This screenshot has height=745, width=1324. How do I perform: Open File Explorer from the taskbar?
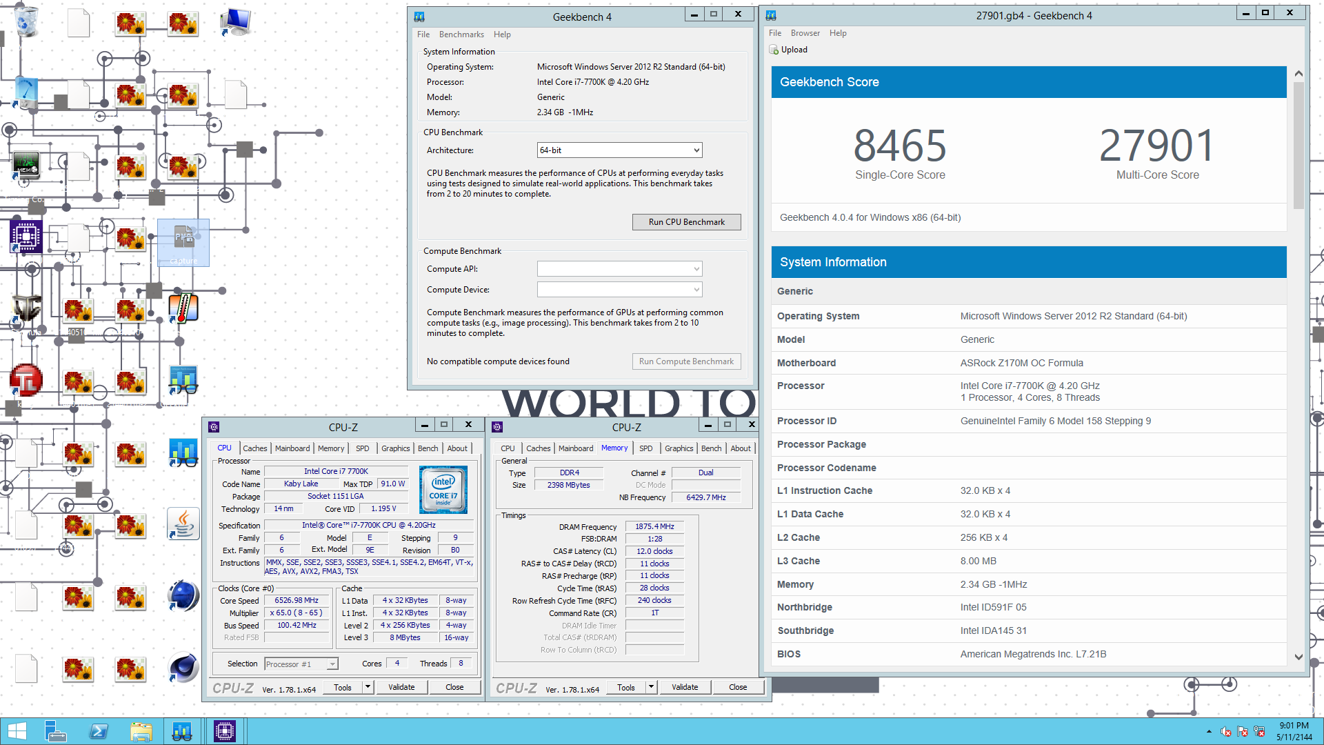pos(141,731)
